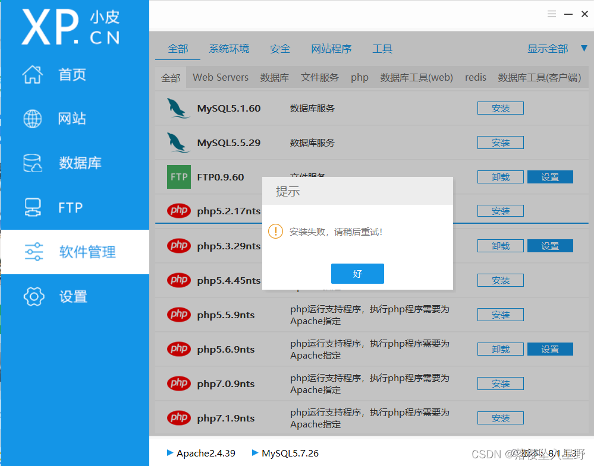594x466 pixels.
Task: Click the FTP server icon in sidebar
Action: pyautogui.click(x=33, y=207)
